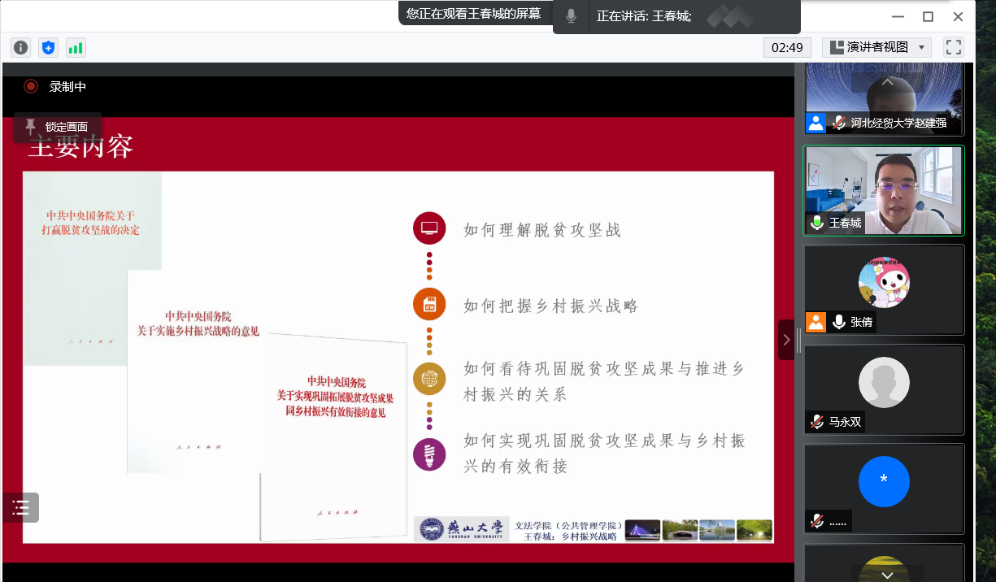Open the 演讲者视图 view dropdown
Screen dimensions: 996x582
pyautogui.click(x=876, y=48)
